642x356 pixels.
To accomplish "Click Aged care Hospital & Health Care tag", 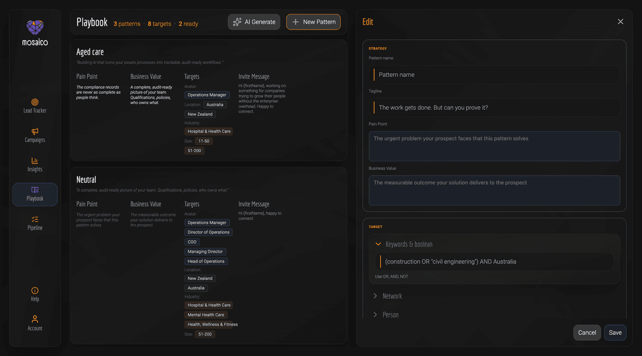I will click(x=209, y=131).
